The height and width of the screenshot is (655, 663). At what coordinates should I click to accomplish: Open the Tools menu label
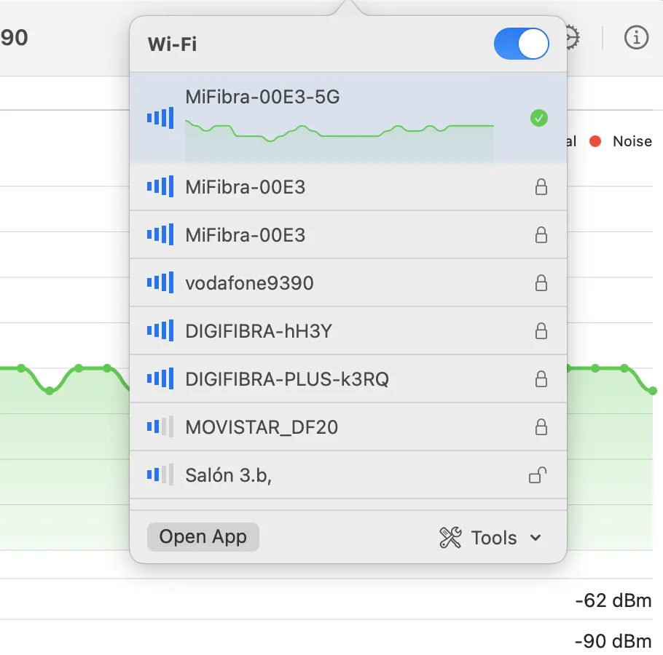[x=494, y=538]
